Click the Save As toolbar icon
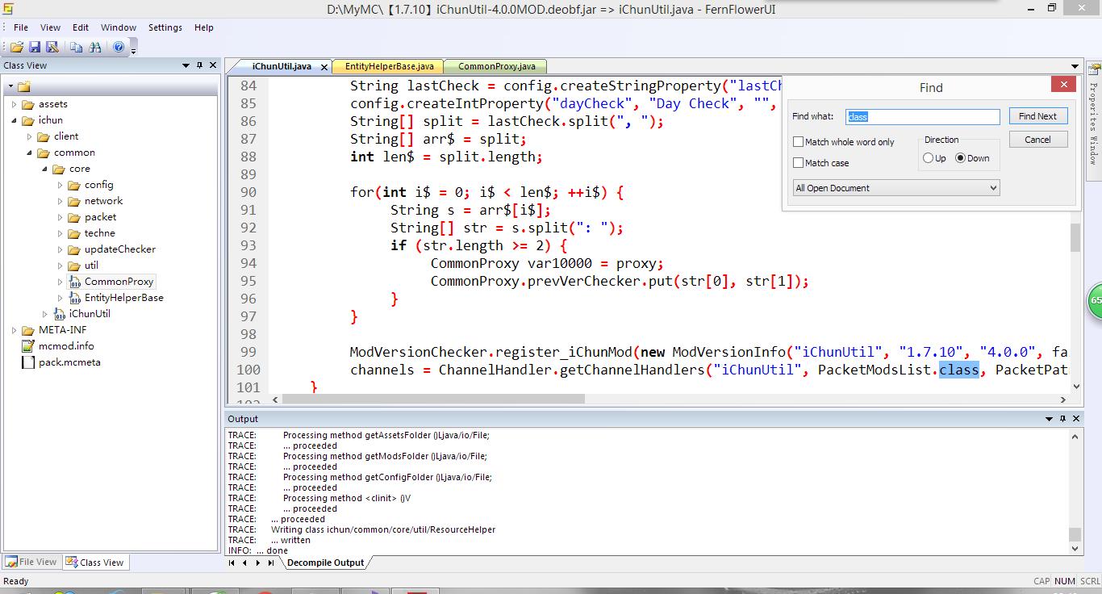This screenshot has height=594, width=1102. tap(52, 48)
